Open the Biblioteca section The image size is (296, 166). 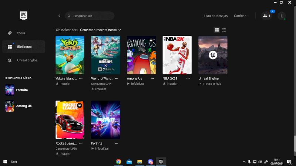24,47
